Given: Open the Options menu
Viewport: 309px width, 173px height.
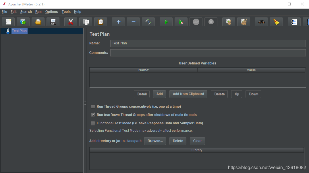Looking at the screenshot, I should [x=51, y=12].
